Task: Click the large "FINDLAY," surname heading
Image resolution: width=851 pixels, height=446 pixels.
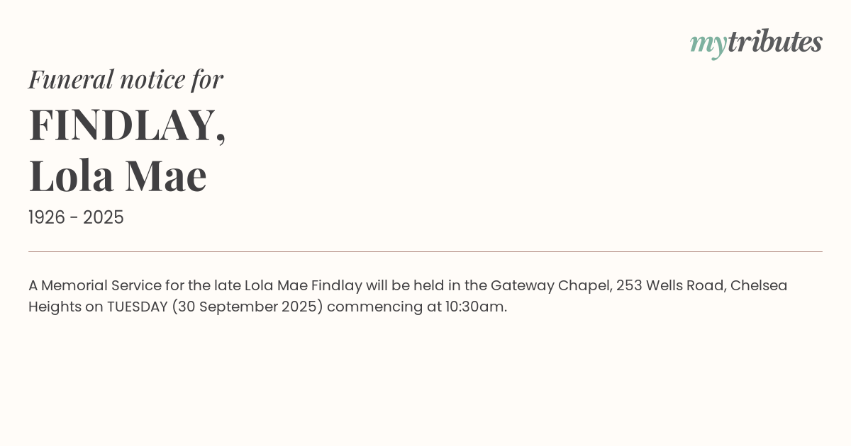Action: coord(127,125)
